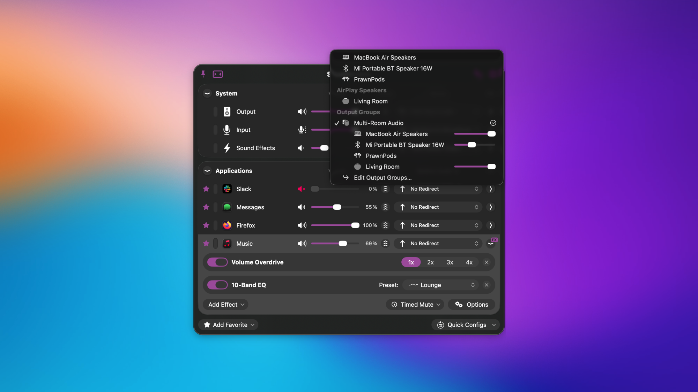Toggle the Volume Overdrive switch
698x392 pixels.
coord(217,262)
